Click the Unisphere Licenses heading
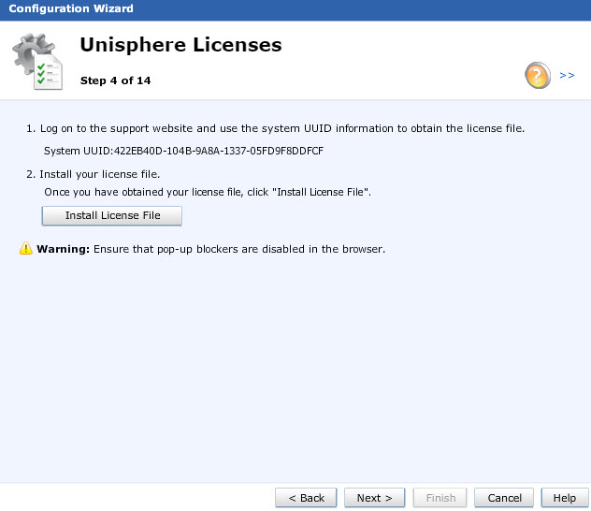The image size is (591, 511). coord(180,45)
